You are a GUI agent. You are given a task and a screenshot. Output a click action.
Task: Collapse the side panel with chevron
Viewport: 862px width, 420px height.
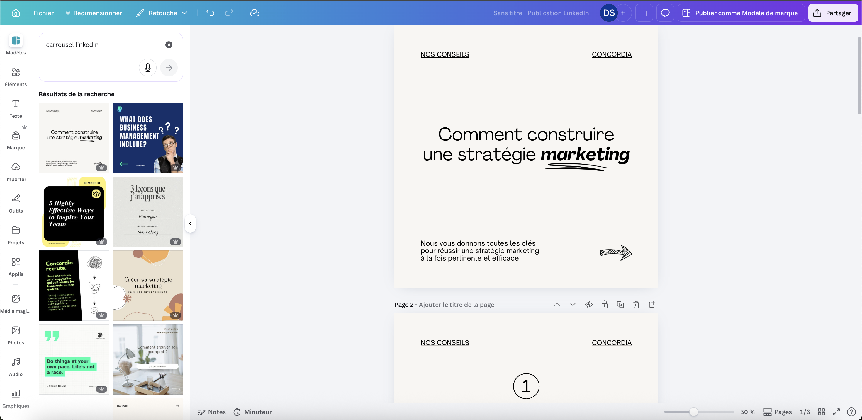pyautogui.click(x=190, y=223)
